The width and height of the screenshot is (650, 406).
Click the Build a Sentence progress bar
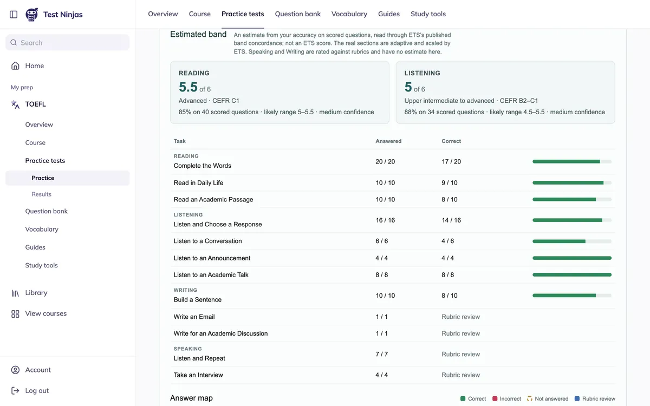572,296
